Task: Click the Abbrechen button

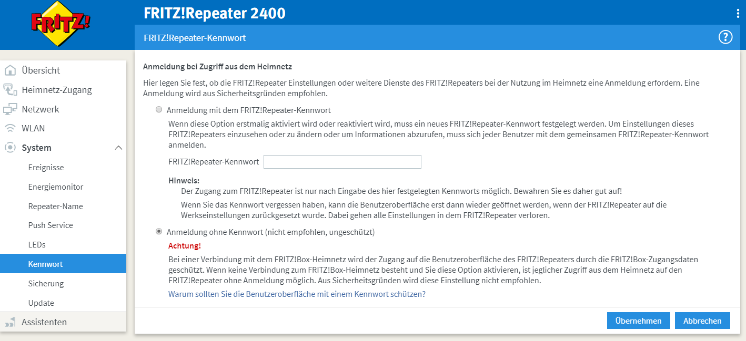Action: pos(702,321)
